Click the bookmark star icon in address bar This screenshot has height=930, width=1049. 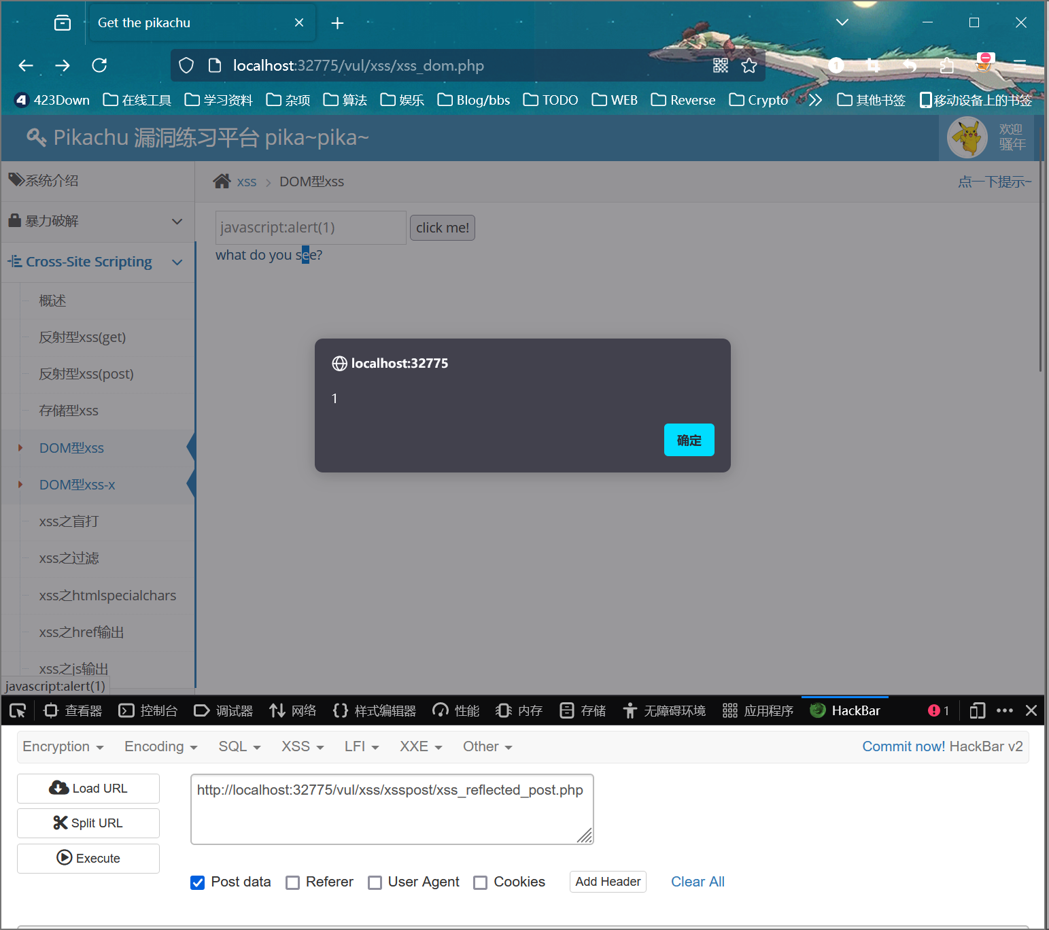[x=749, y=65]
